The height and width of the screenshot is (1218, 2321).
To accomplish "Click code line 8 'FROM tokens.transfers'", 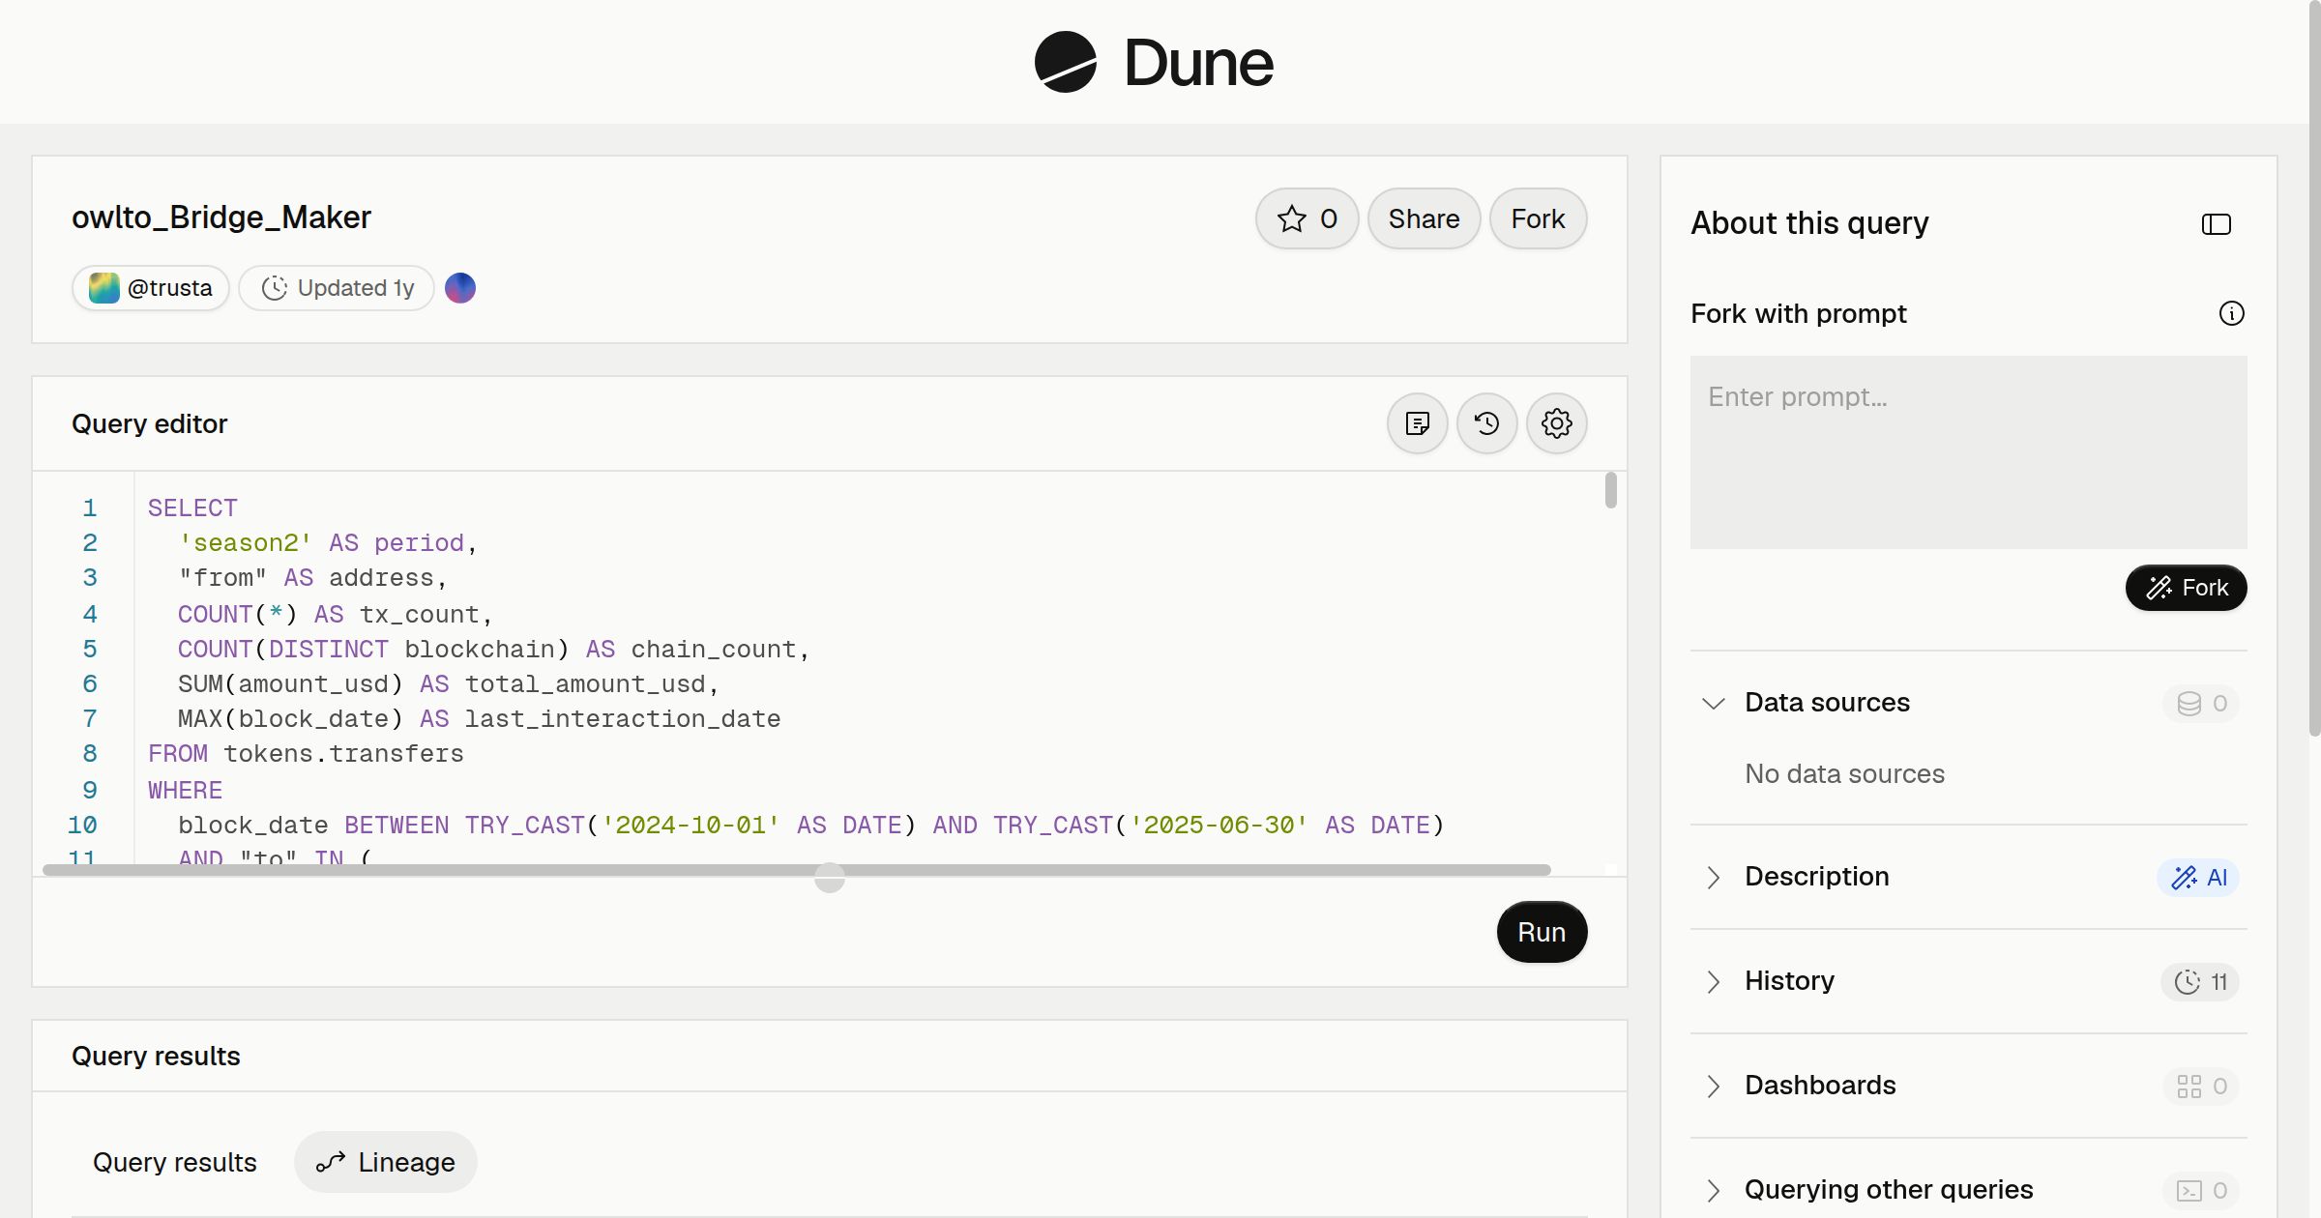I will 306,754.
